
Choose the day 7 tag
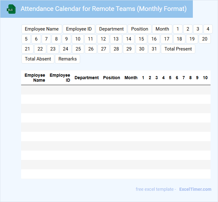(x=46, y=39)
